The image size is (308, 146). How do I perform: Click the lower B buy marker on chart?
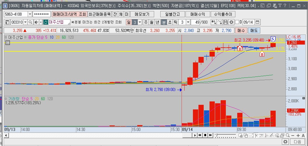coord(262,54)
